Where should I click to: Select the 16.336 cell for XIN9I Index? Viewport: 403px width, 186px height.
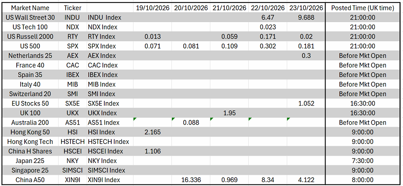[191, 180]
